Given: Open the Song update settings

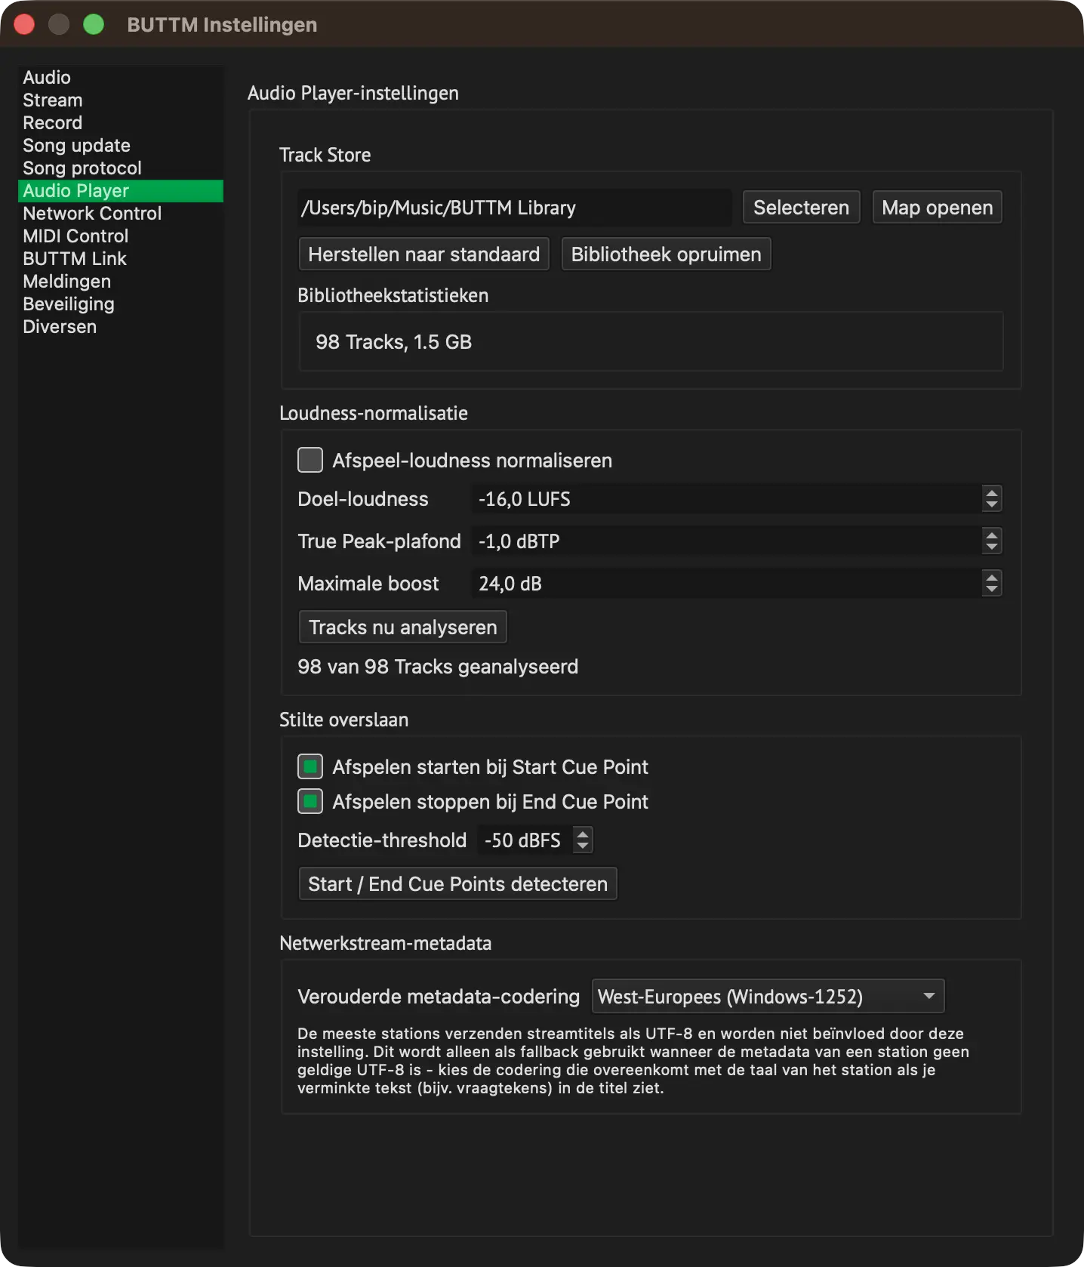Looking at the screenshot, I should (121, 146).
